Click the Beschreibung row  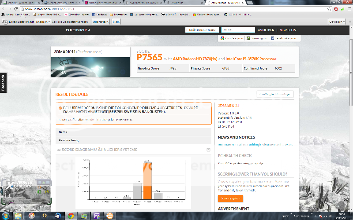pyautogui.click(x=134, y=140)
